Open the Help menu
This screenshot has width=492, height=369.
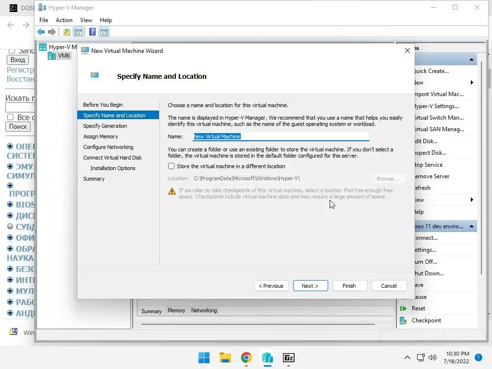[106, 20]
